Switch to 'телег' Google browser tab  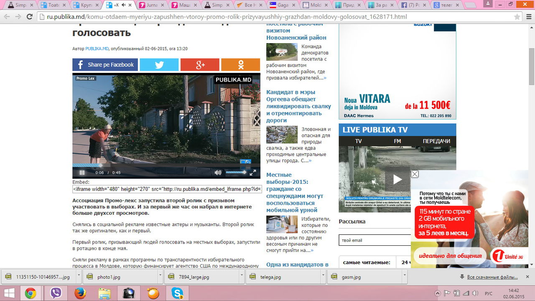point(446,5)
